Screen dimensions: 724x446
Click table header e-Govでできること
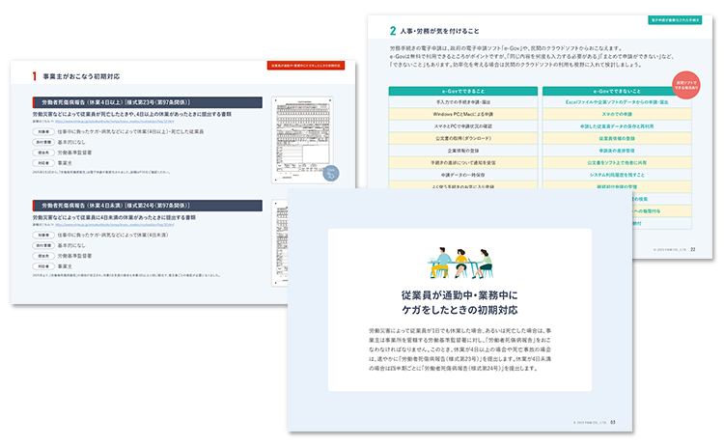(463, 91)
